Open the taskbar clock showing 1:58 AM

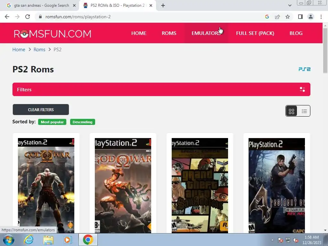(312, 240)
